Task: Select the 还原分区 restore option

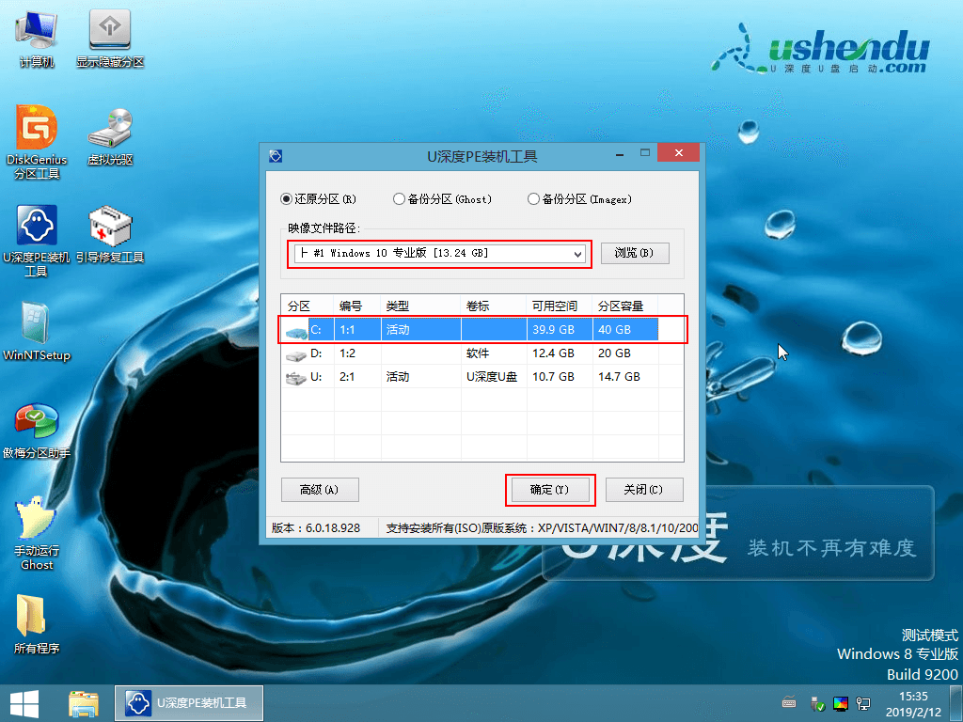Action: (x=285, y=199)
